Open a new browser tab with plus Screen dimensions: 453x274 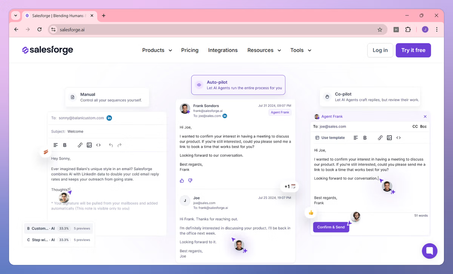pos(103,16)
